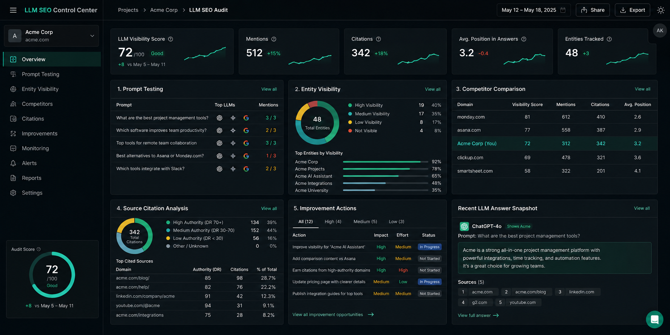
Task: Switch to the All (12) tab
Action: (306, 222)
